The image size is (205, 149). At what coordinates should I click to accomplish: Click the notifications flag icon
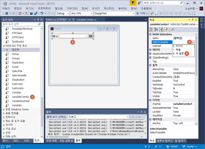click(133, 3)
